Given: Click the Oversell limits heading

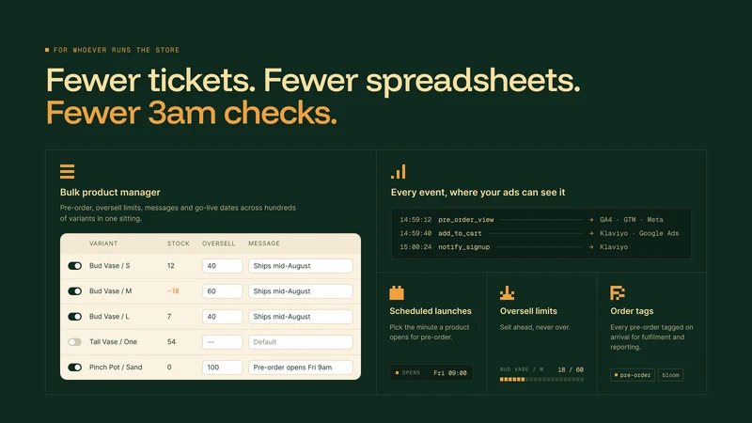Looking at the screenshot, I should pos(528,311).
